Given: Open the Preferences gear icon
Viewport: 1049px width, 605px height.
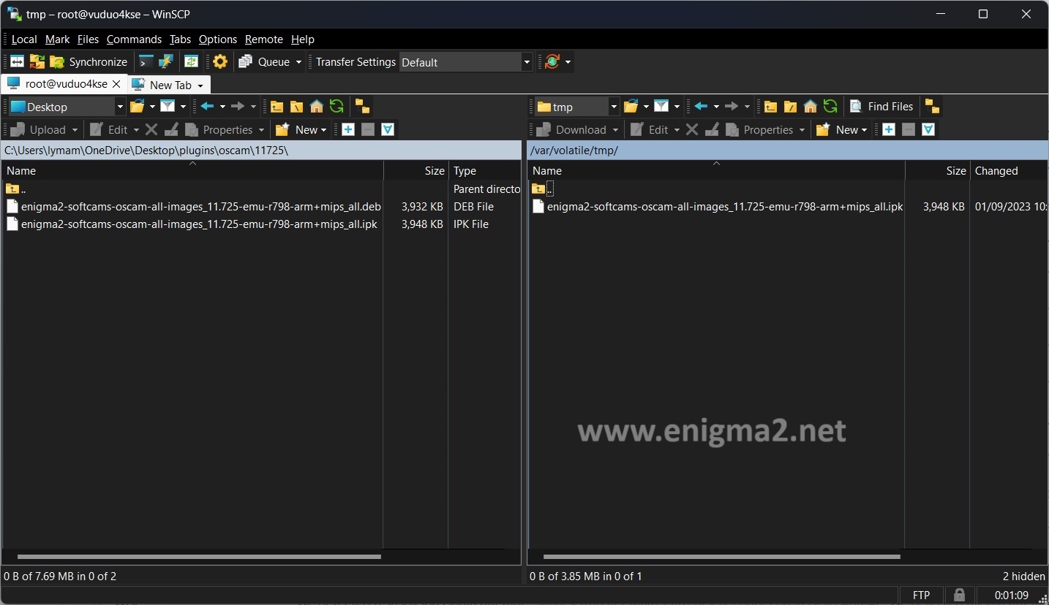Looking at the screenshot, I should pyautogui.click(x=219, y=61).
